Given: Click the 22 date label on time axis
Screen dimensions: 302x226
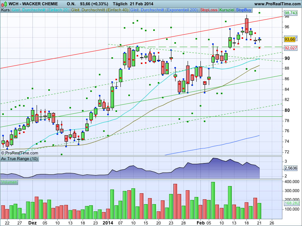Looking at the screenshot, I should [x=7, y=223].
